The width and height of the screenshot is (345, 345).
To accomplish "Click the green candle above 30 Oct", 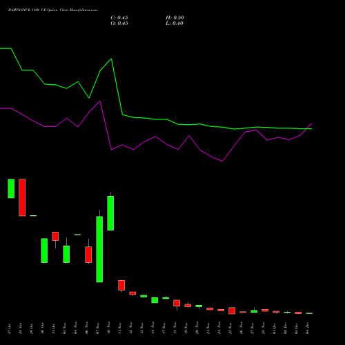I will tap(44, 250).
